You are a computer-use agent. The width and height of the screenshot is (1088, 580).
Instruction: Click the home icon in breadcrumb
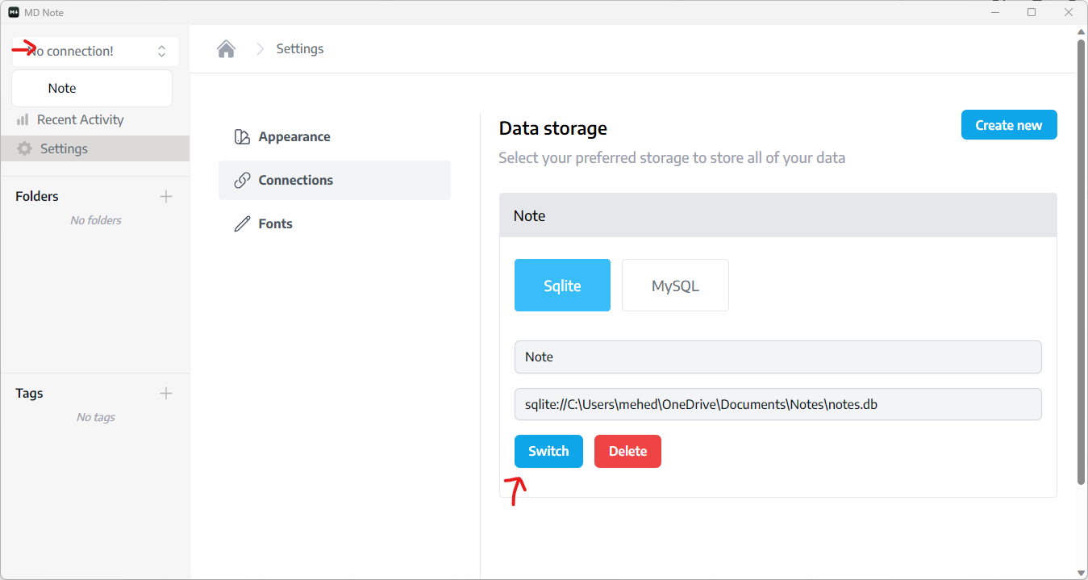tap(226, 49)
